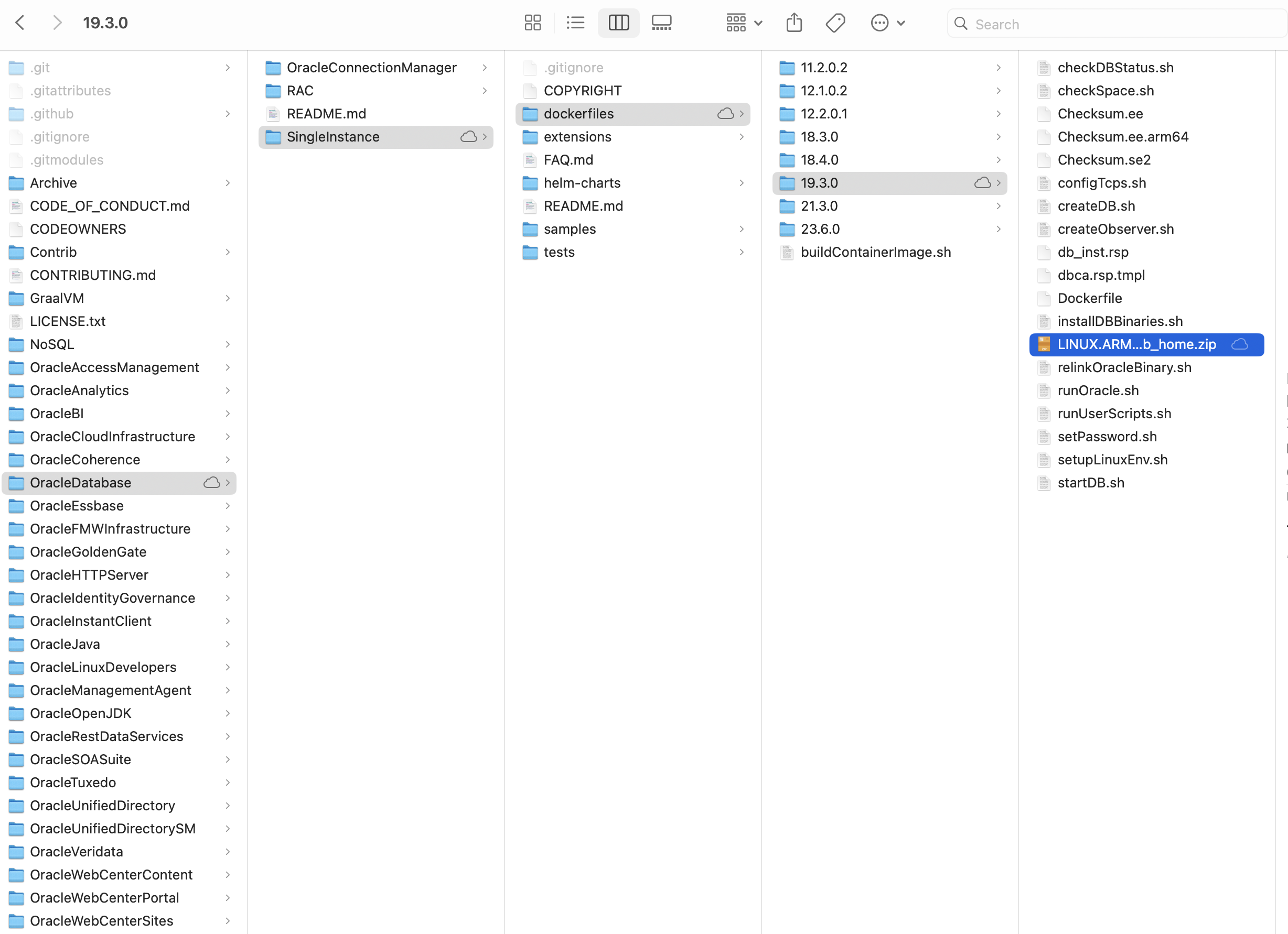Select the OracleGoldenGate folder
Image resolution: width=1288 pixels, height=934 pixels.
click(119, 552)
